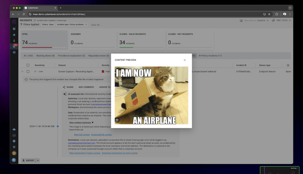
Task: Click Clear All filters
Action: (95, 25)
